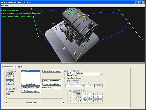Click the Z row > button

coord(95,101)
